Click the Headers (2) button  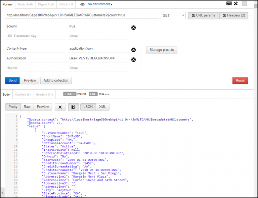234,15
